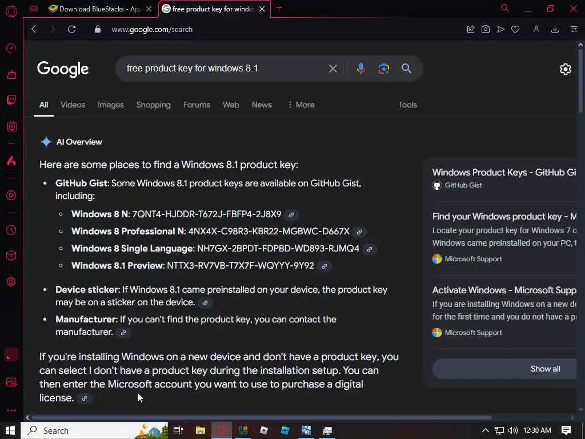Screen dimensions: 585x439
Task: Open Extensions cube icon in sidebar
Action: click(x=11, y=256)
